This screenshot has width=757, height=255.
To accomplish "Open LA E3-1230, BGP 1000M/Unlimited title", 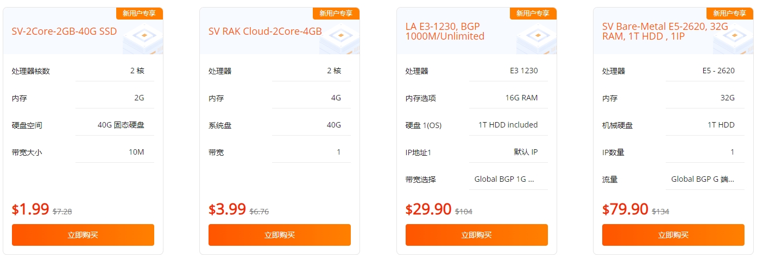I will point(445,31).
